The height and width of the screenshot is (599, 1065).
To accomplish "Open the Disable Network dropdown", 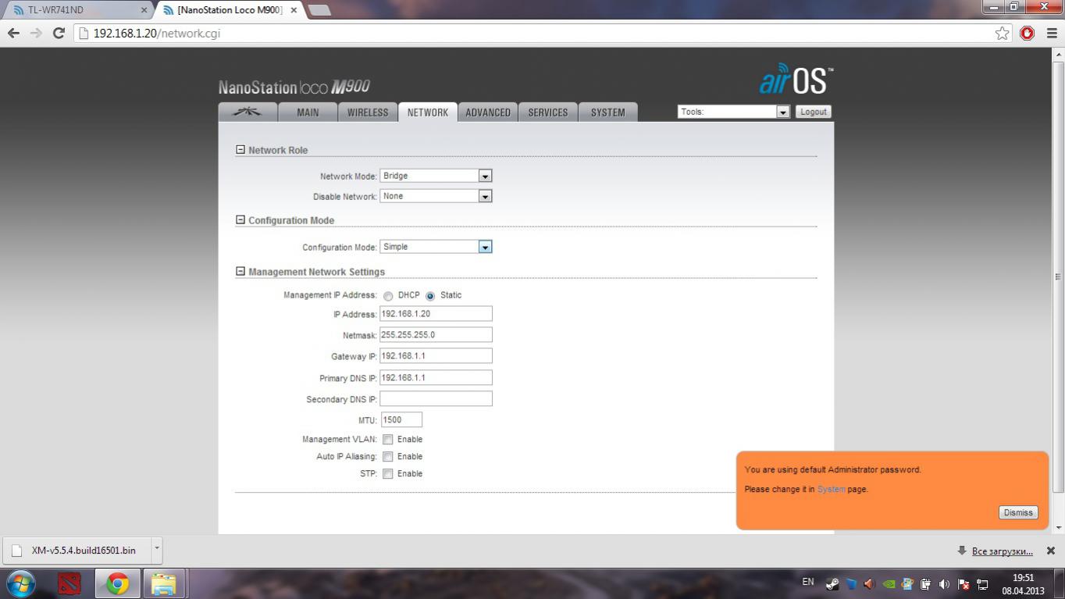I will pos(436,196).
